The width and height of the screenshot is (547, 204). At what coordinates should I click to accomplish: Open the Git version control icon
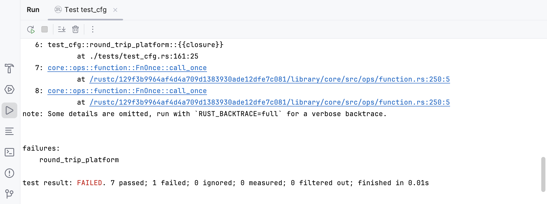point(9,194)
